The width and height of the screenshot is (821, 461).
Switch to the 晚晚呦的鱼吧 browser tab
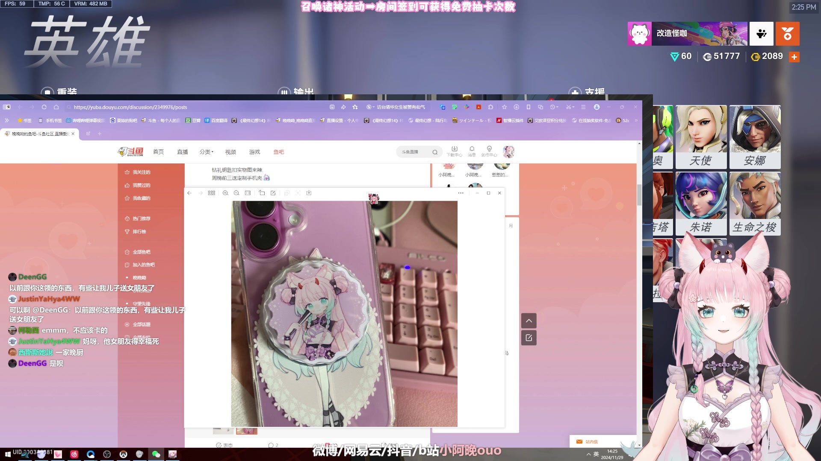pos(39,134)
